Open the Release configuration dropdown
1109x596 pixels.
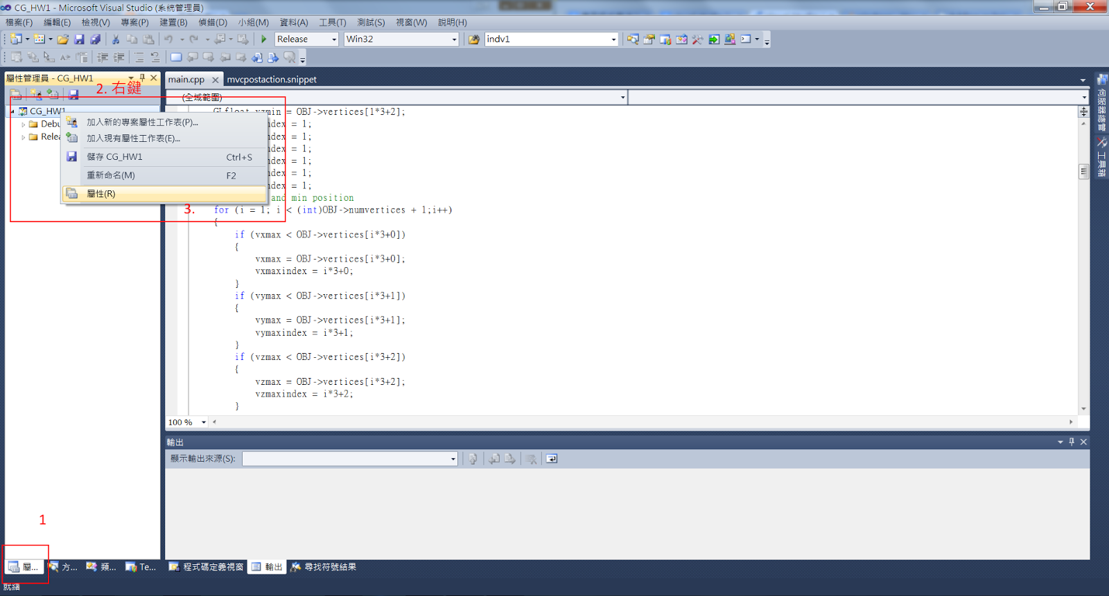[306, 39]
